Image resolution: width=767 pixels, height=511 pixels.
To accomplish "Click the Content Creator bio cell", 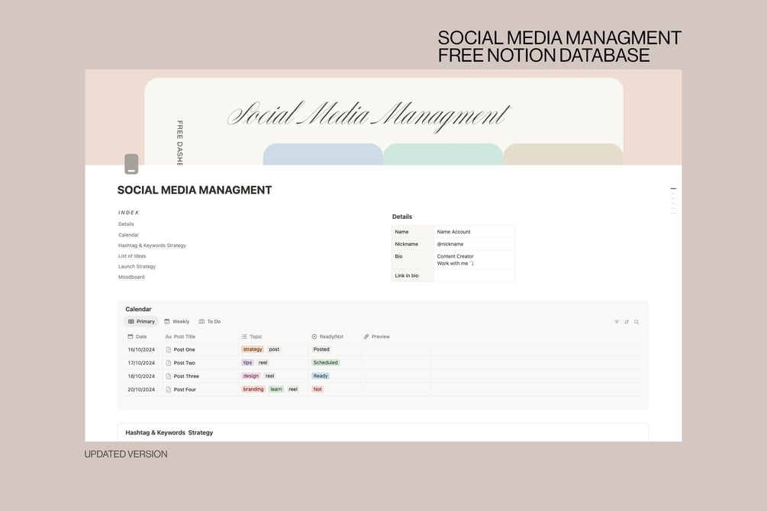I will point(474,259).
